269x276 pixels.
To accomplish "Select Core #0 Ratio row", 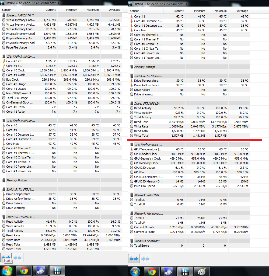I will pos(61,107).
